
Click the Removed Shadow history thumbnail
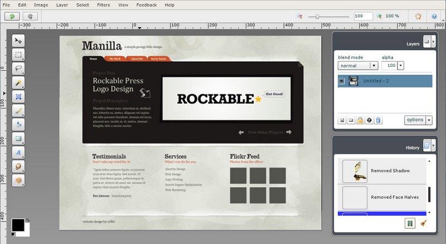coord(355,171)
